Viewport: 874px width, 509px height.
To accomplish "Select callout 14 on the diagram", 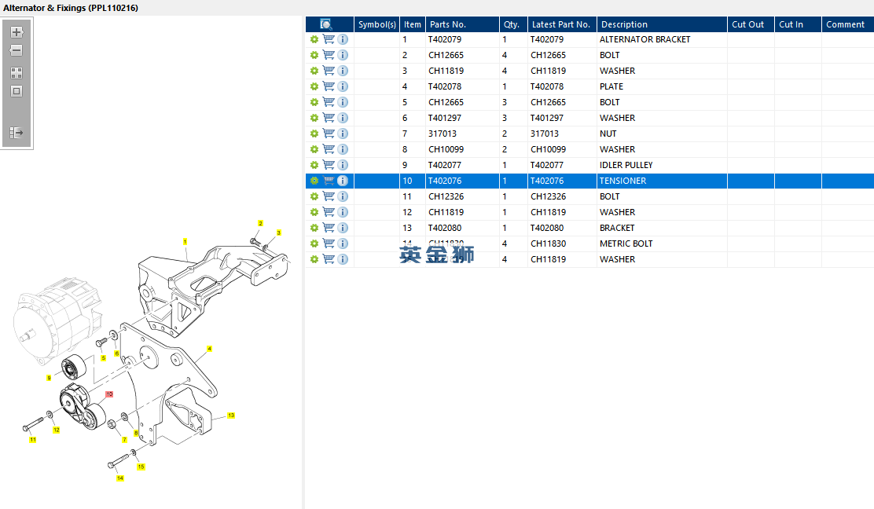I will pyautogui.click(x=119, y=478).
